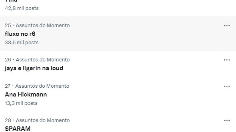Image resolution: width=236 pixels, height=132 pixels.
Task: Click the rank number 27
Action: pos(8,86)
